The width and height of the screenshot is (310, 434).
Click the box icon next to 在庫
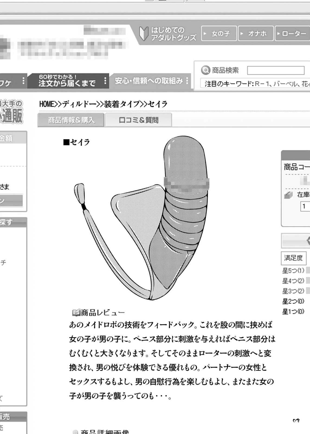tap(289, 195)
